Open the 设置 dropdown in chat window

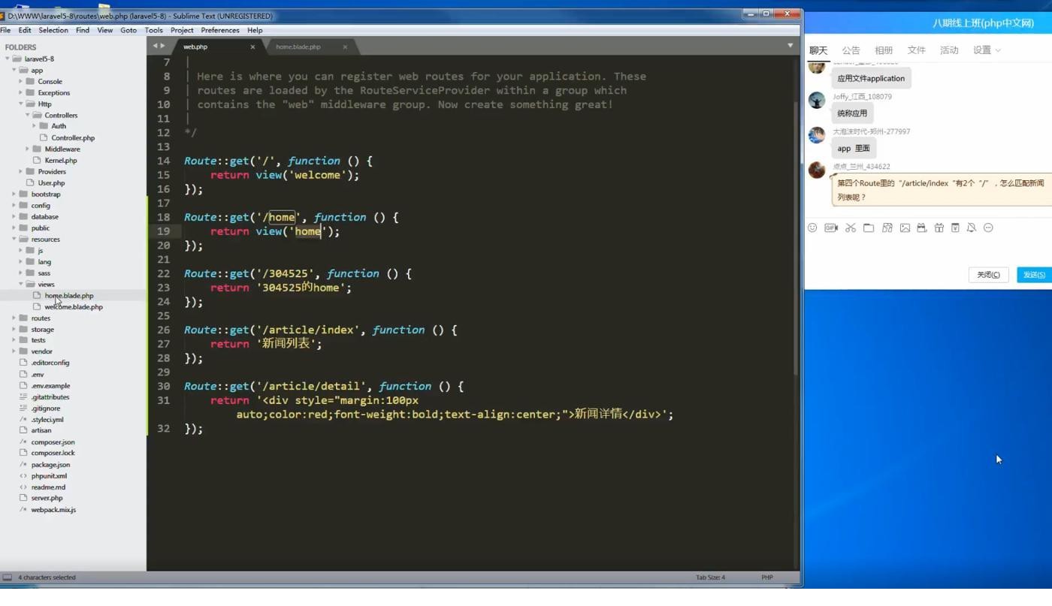(987, 50)
